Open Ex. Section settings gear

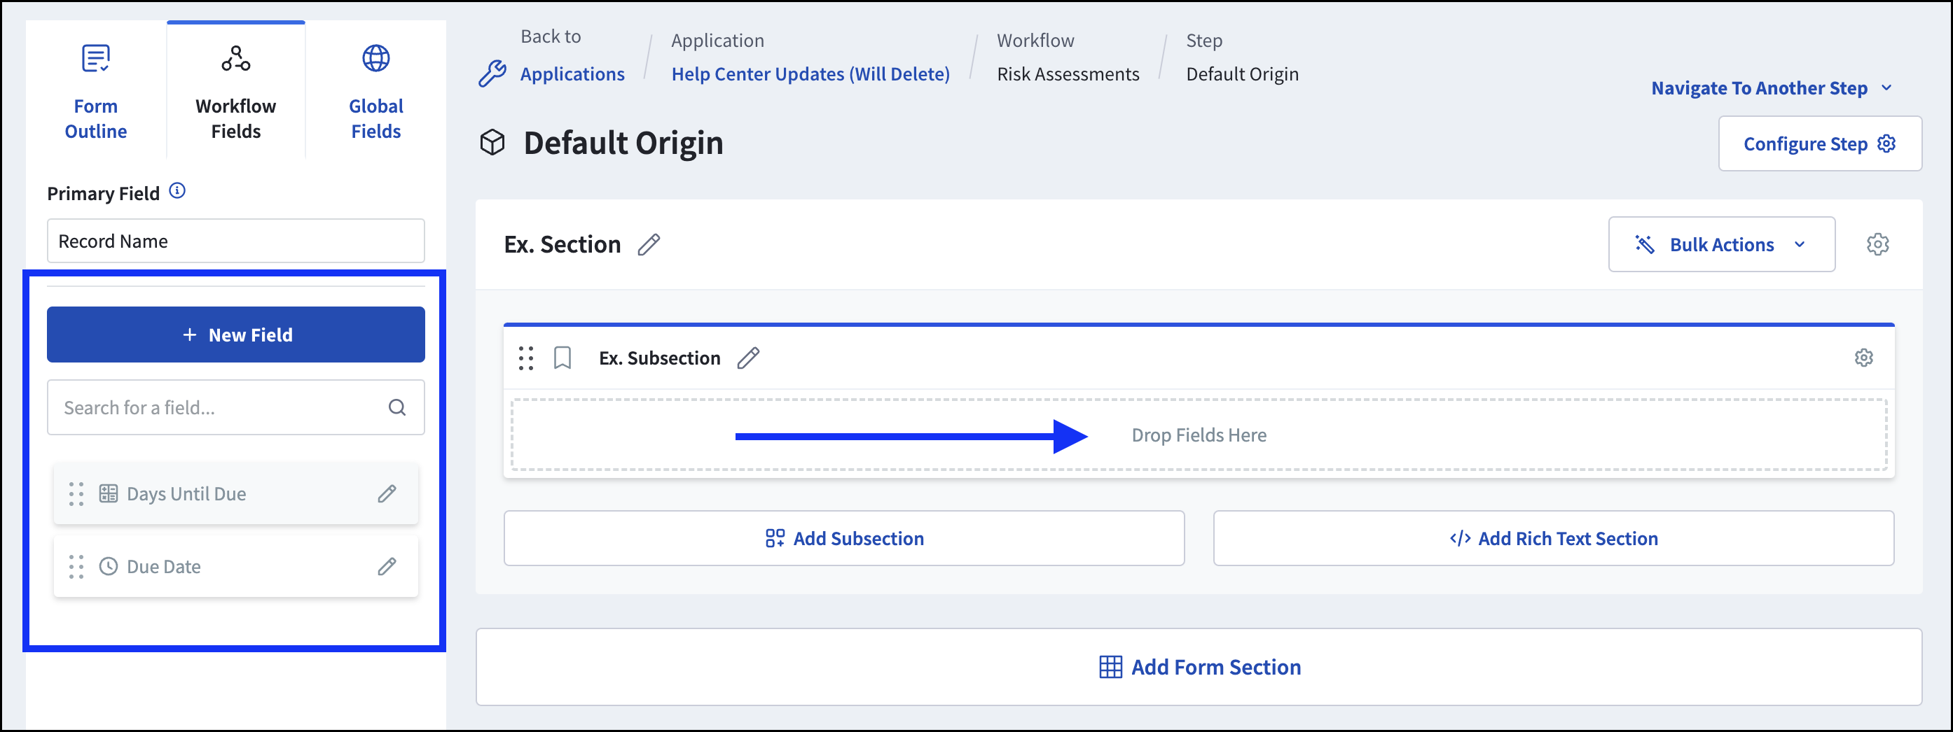coord(1877,245)
